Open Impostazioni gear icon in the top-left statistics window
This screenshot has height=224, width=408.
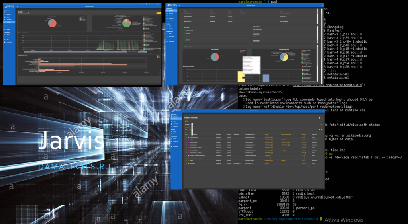tap(5, 42)
